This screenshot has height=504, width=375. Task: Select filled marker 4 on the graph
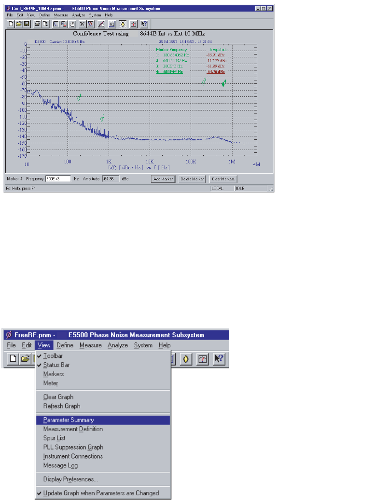tap(224, 83)
